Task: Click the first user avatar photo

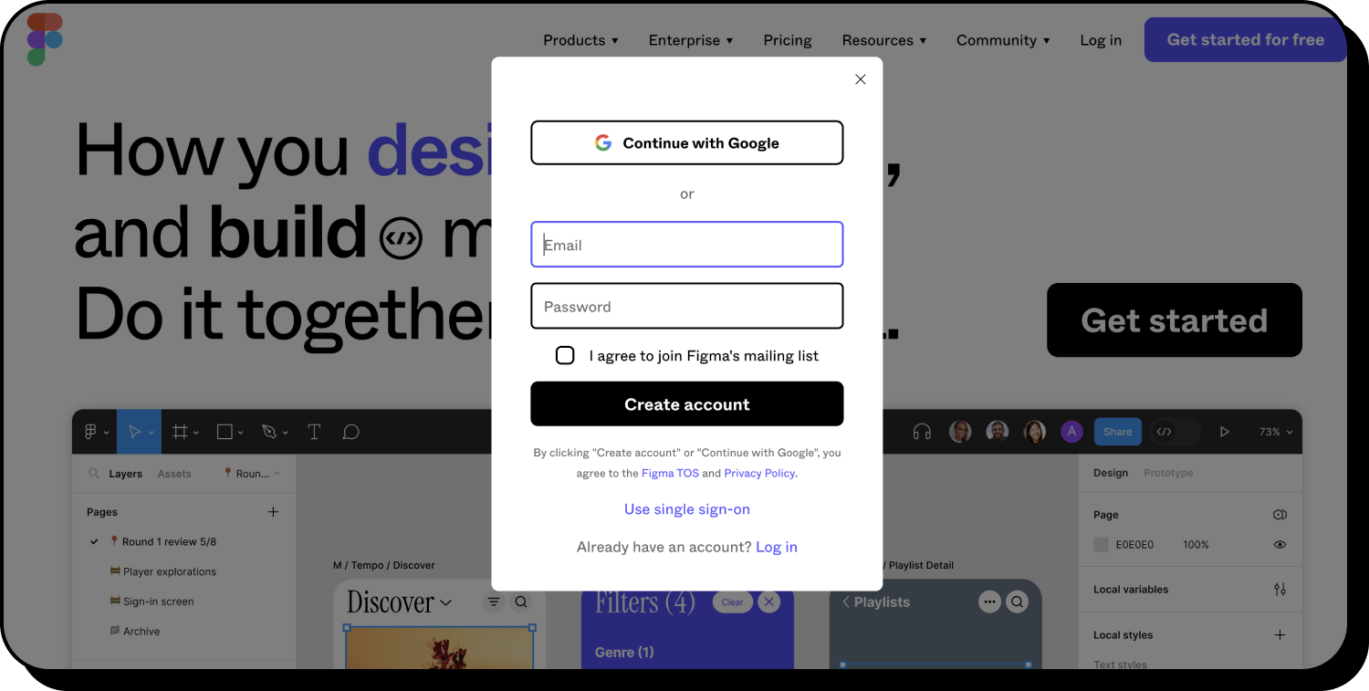Action: point(960,432)
